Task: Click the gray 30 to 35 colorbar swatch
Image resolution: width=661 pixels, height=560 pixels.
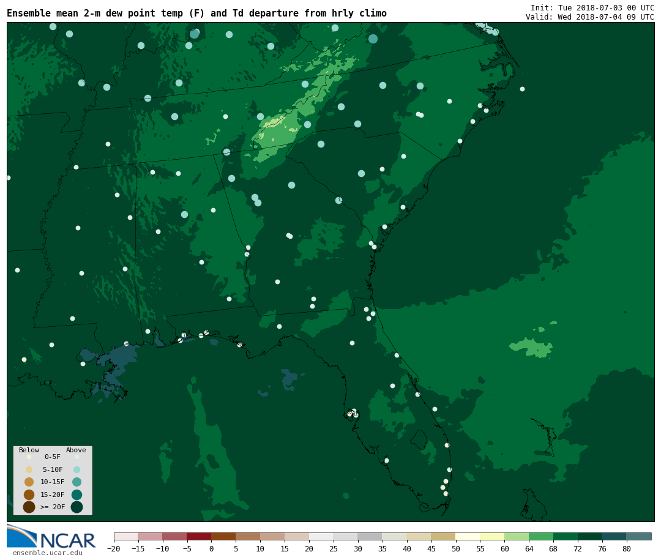Action: coord(370,537)
